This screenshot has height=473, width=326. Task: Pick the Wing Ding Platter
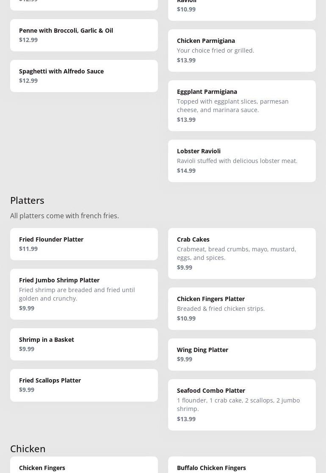242,355
